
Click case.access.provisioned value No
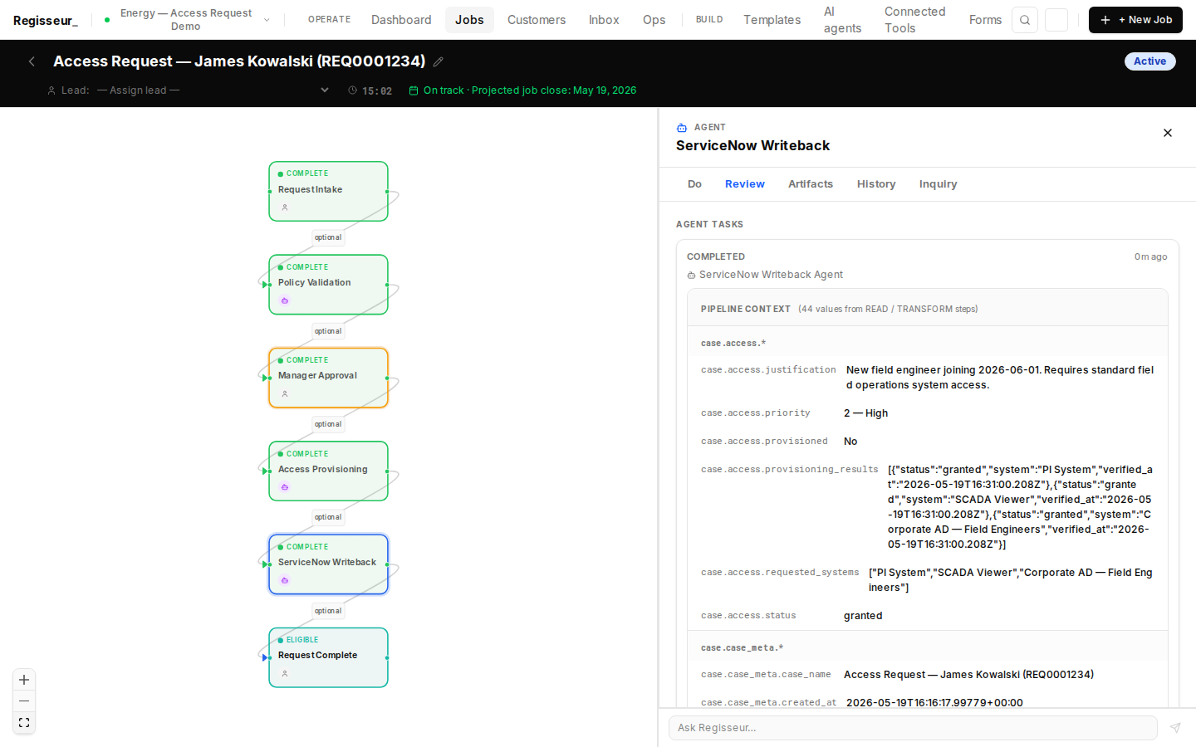coord(850,442)
